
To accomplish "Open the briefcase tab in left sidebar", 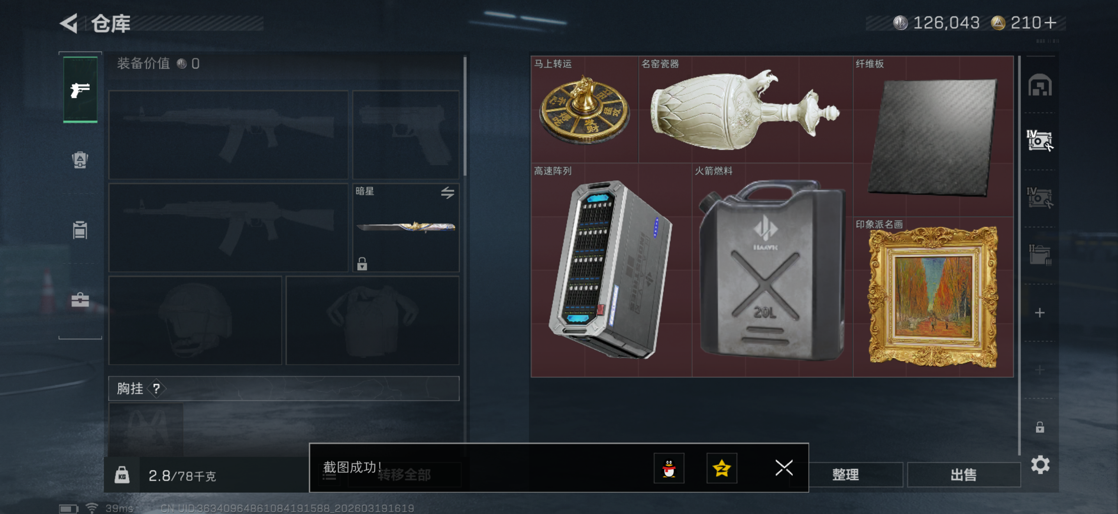I will point(80,299).
